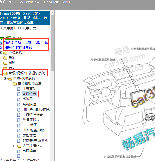Click the 菜单折叠 link

tap(29, 28)
